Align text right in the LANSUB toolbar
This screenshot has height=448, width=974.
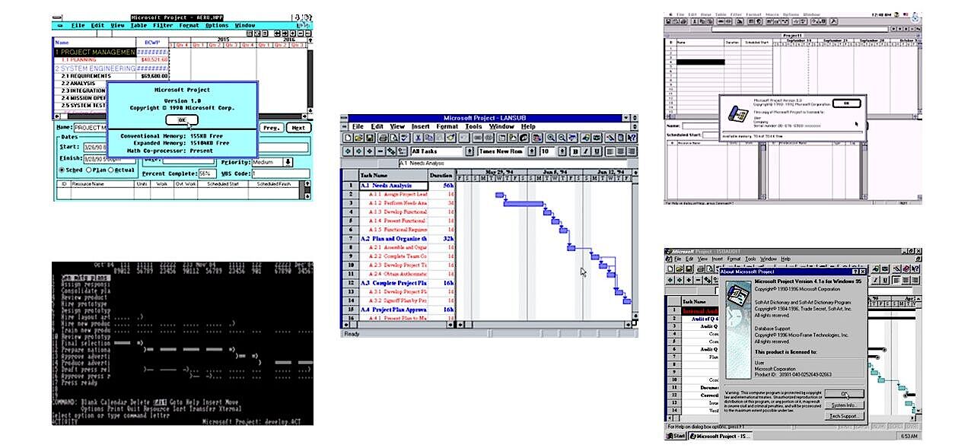632,151
